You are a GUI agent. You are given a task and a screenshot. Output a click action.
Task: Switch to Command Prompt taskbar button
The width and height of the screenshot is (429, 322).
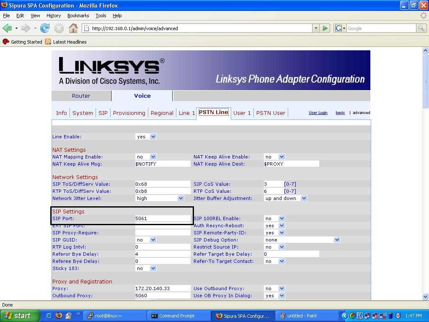pos(179,316)
